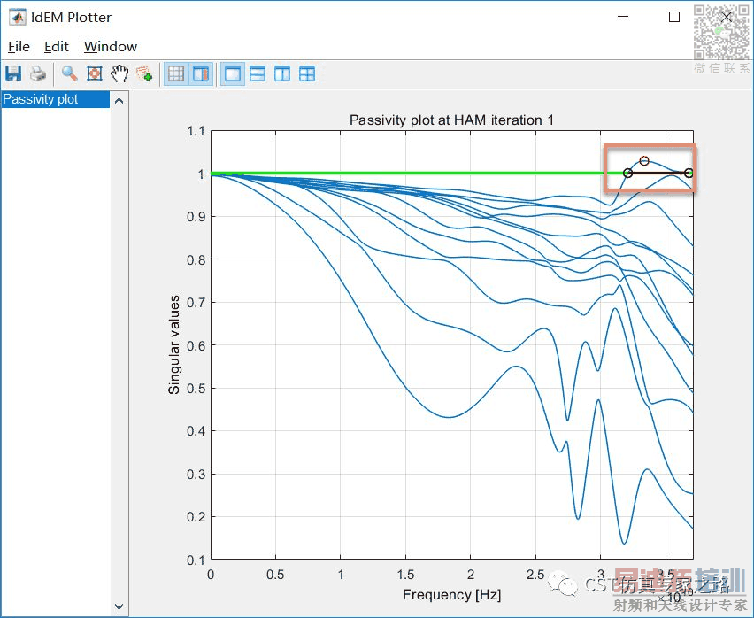Open the File menu

[19, 47]
